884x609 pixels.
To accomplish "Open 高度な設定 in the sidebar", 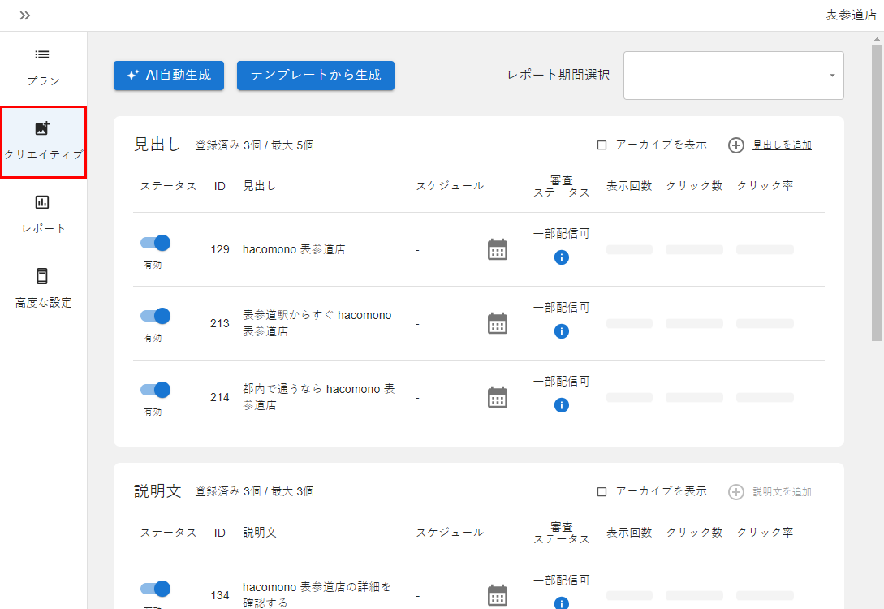I will 43,288.
